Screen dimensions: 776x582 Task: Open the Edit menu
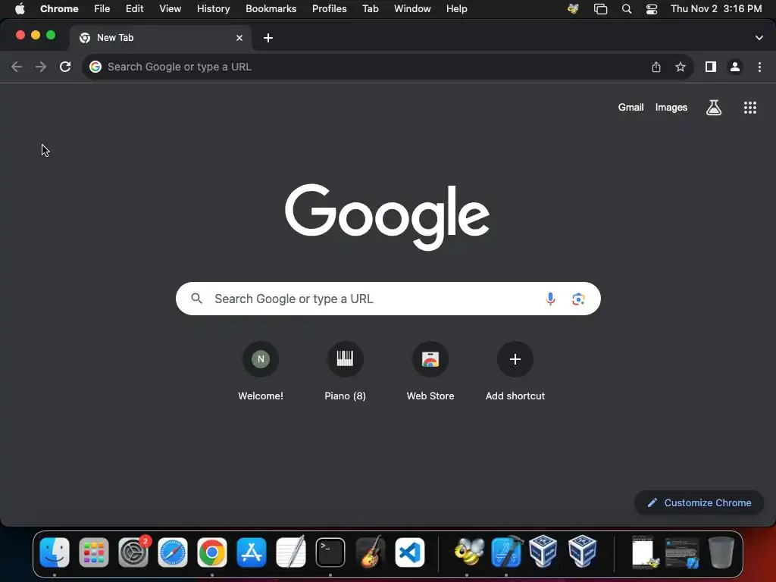coord(135,9)
